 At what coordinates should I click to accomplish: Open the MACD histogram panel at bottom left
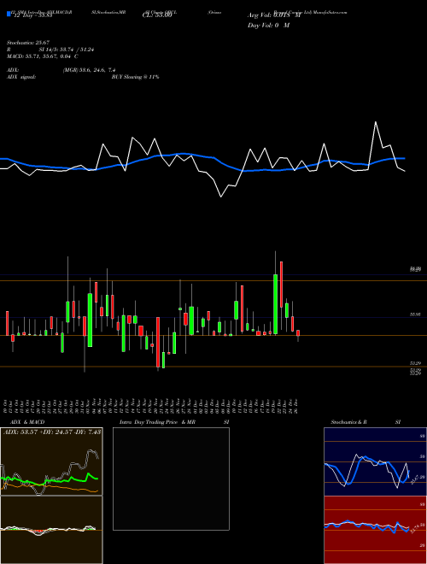(51, 530)
